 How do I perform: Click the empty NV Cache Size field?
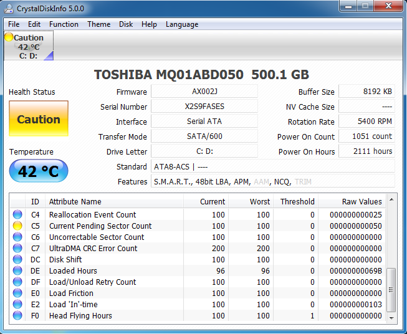[x=366, y=107]
